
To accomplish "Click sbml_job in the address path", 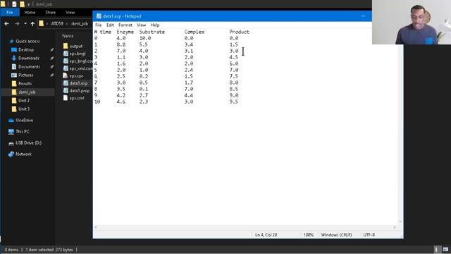I will tap(80, 23).
